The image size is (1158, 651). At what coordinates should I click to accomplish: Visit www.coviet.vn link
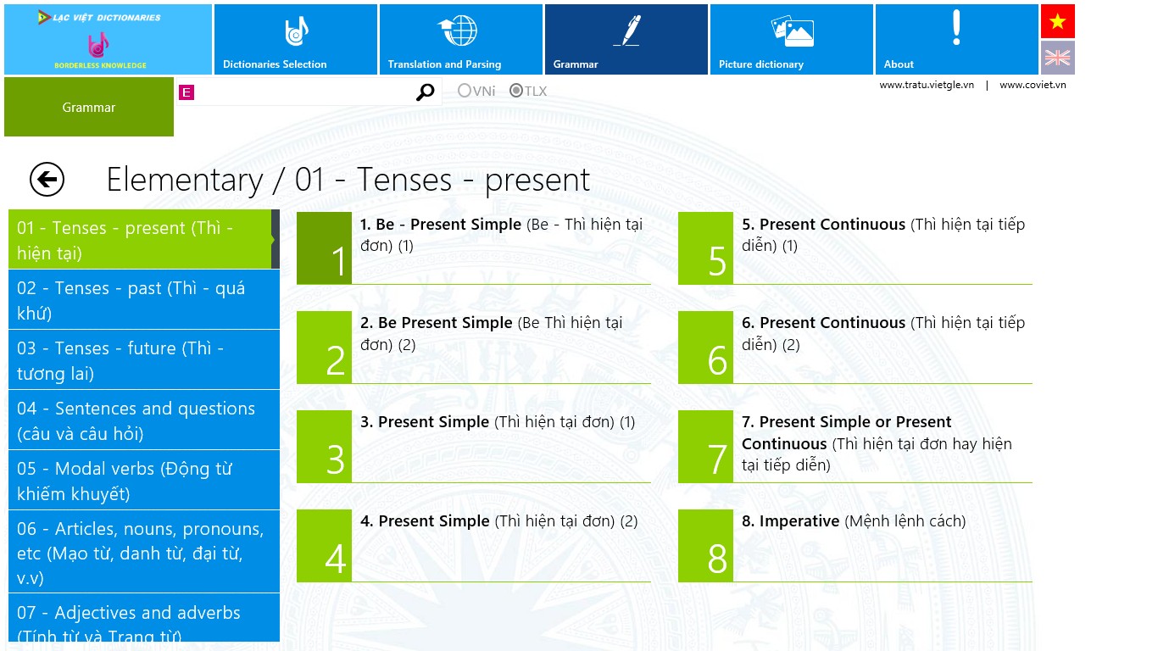coord(1033,85)
